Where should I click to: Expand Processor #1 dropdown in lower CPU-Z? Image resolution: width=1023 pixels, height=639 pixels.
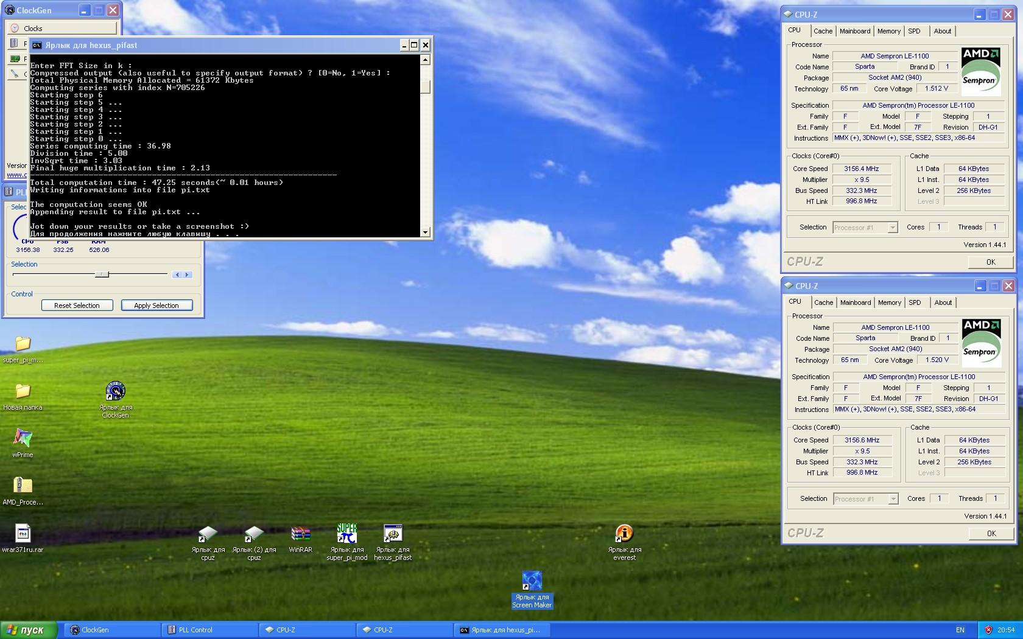(x=866, y=499)
